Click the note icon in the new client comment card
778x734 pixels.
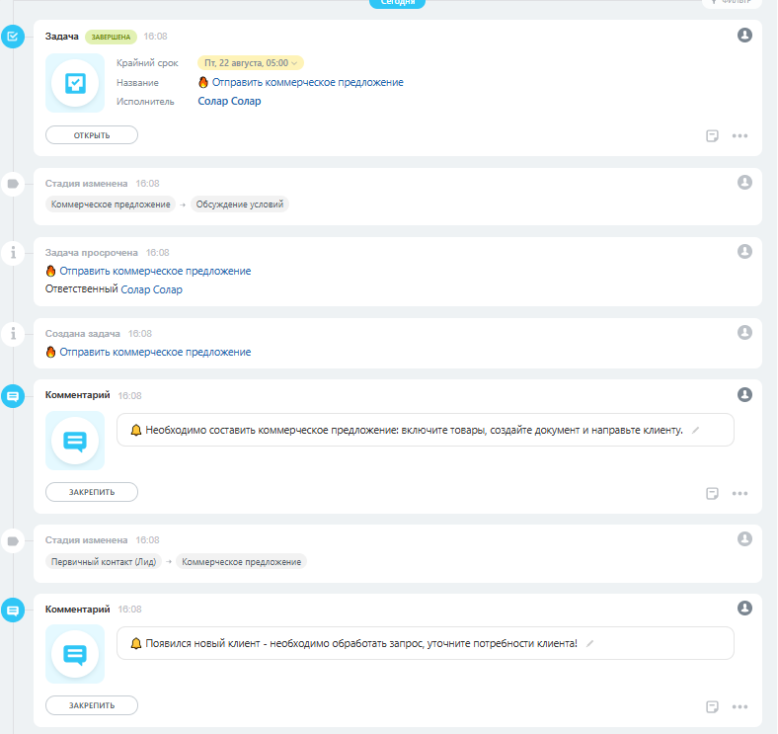[x=712, y=707]
